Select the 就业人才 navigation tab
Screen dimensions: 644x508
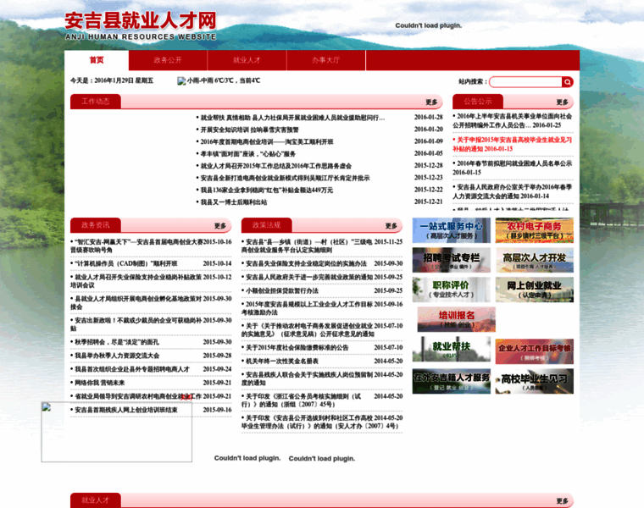(x=247, y=60)
